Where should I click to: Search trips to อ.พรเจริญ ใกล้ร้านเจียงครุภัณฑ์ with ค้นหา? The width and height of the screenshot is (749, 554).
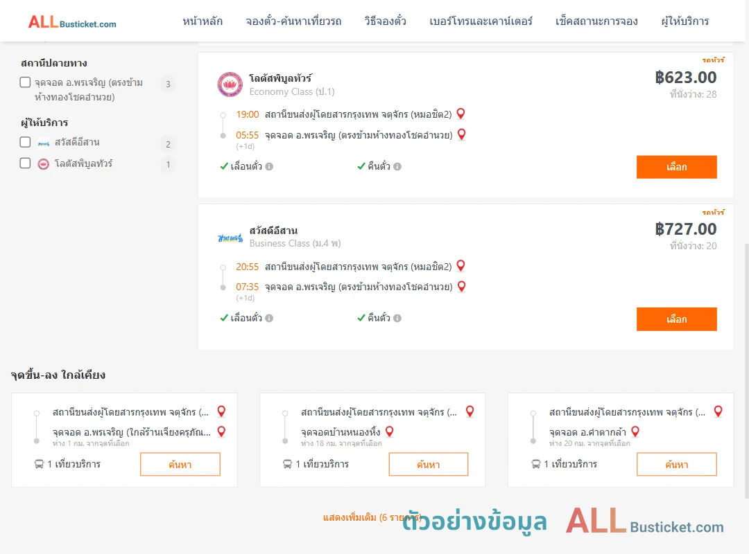(180, 464)
